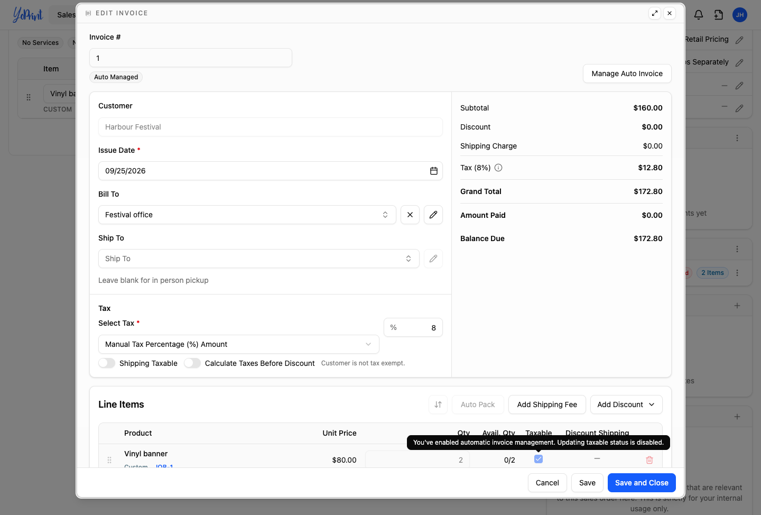
Task: Click the Harbour Festival customer field
Action: 271,127
